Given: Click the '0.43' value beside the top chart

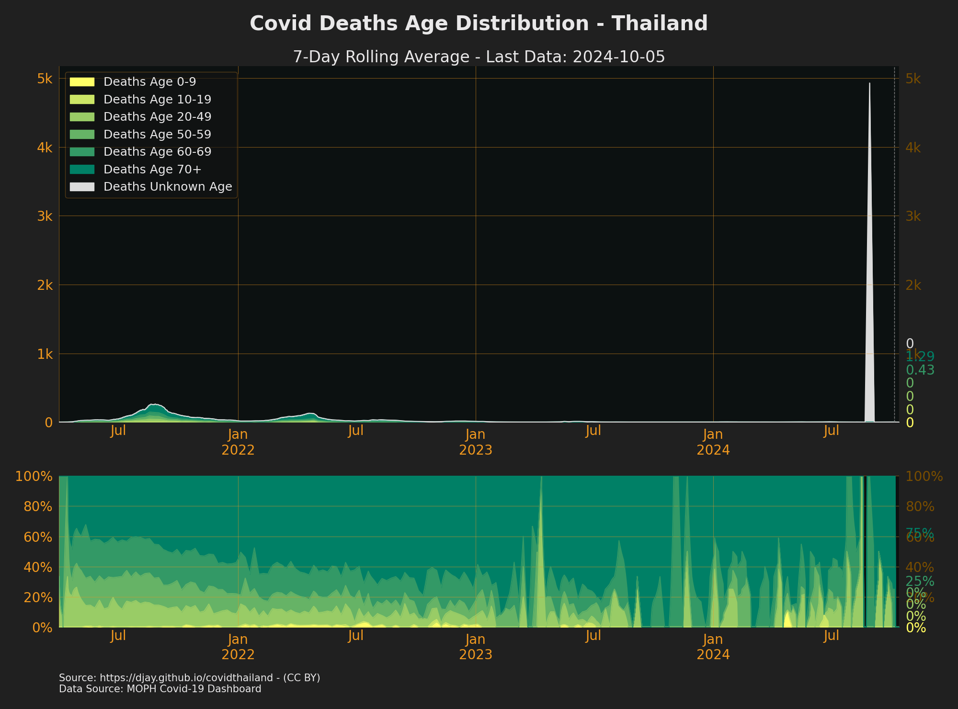Looking at the screenshot, I should (x=920, y=370).
